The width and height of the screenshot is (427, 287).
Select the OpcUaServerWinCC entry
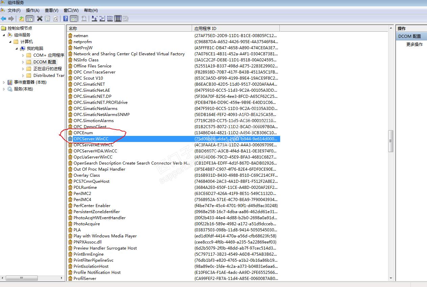(93, 157)
